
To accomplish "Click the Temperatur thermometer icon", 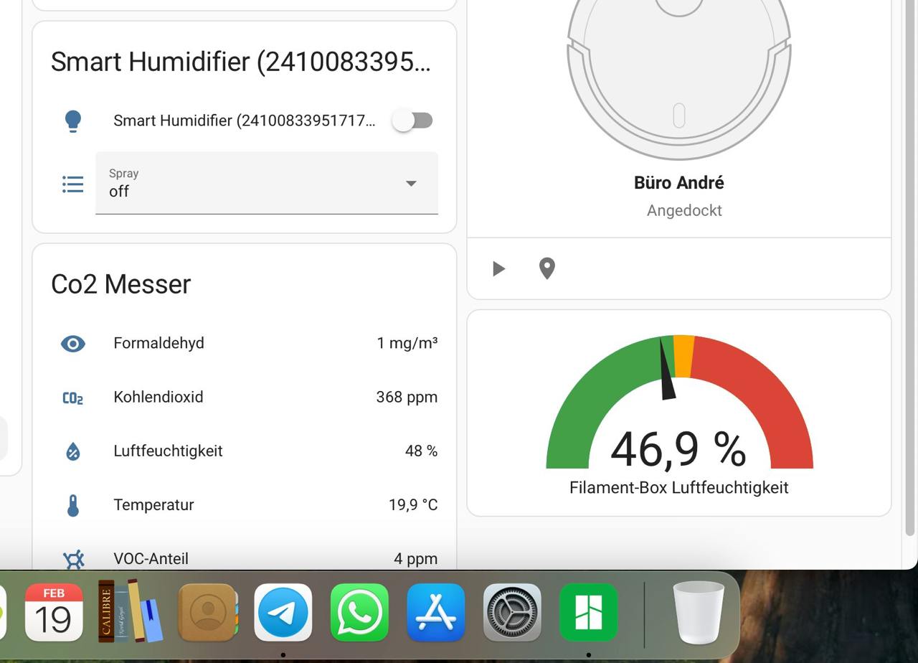I will point(72,506).
